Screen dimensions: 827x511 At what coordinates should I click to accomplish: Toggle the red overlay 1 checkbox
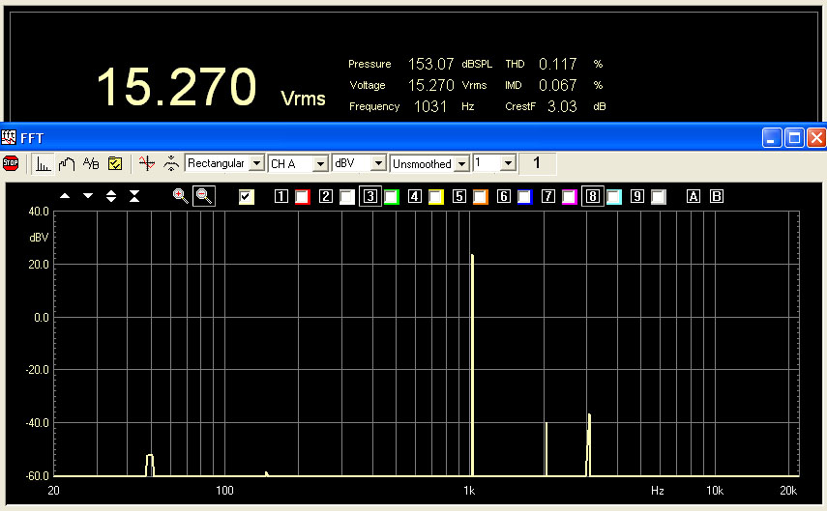(x=302, y=197)
